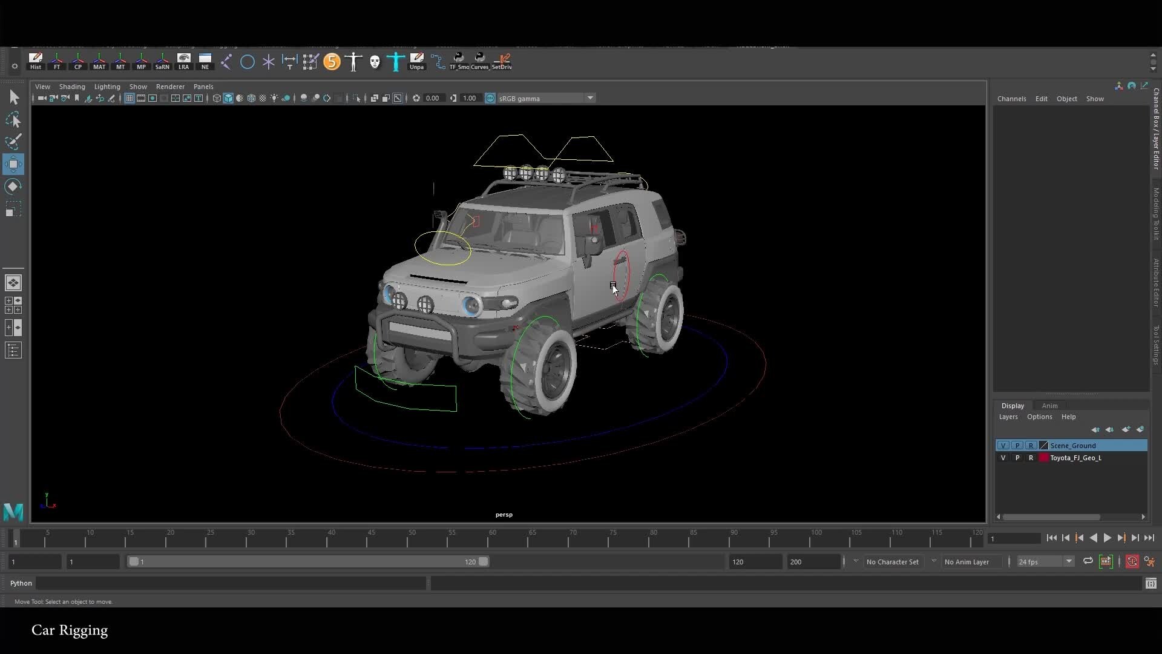Click the Layers menu in Display tab

tap(1008, 417)
